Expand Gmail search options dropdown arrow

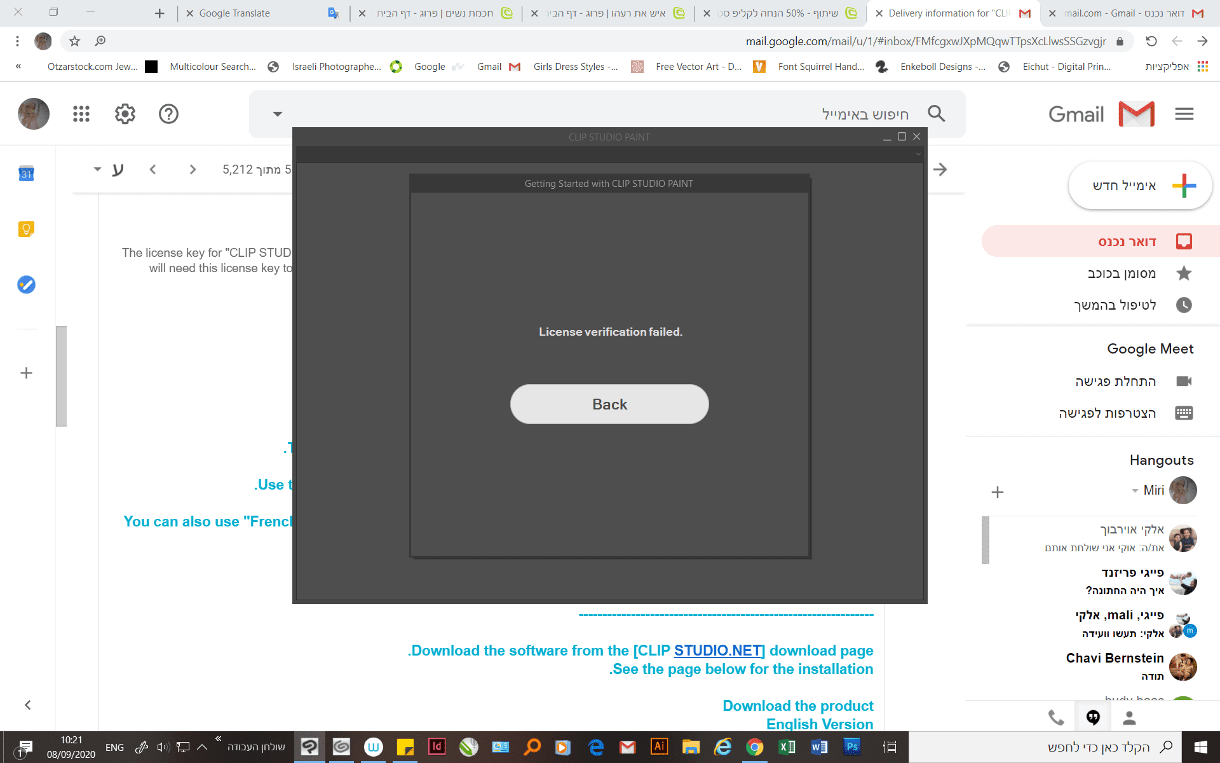[x=277, y=114]
